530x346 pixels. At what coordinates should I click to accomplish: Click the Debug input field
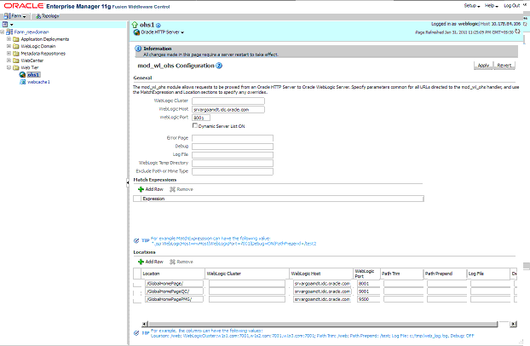(233, 147)
